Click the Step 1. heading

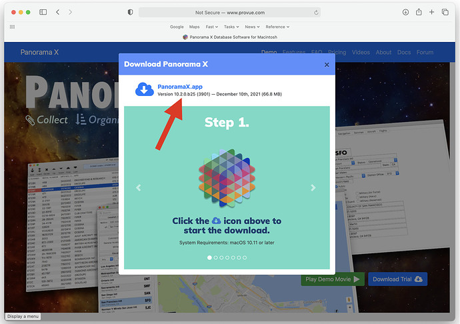click(x=227, y=123)
